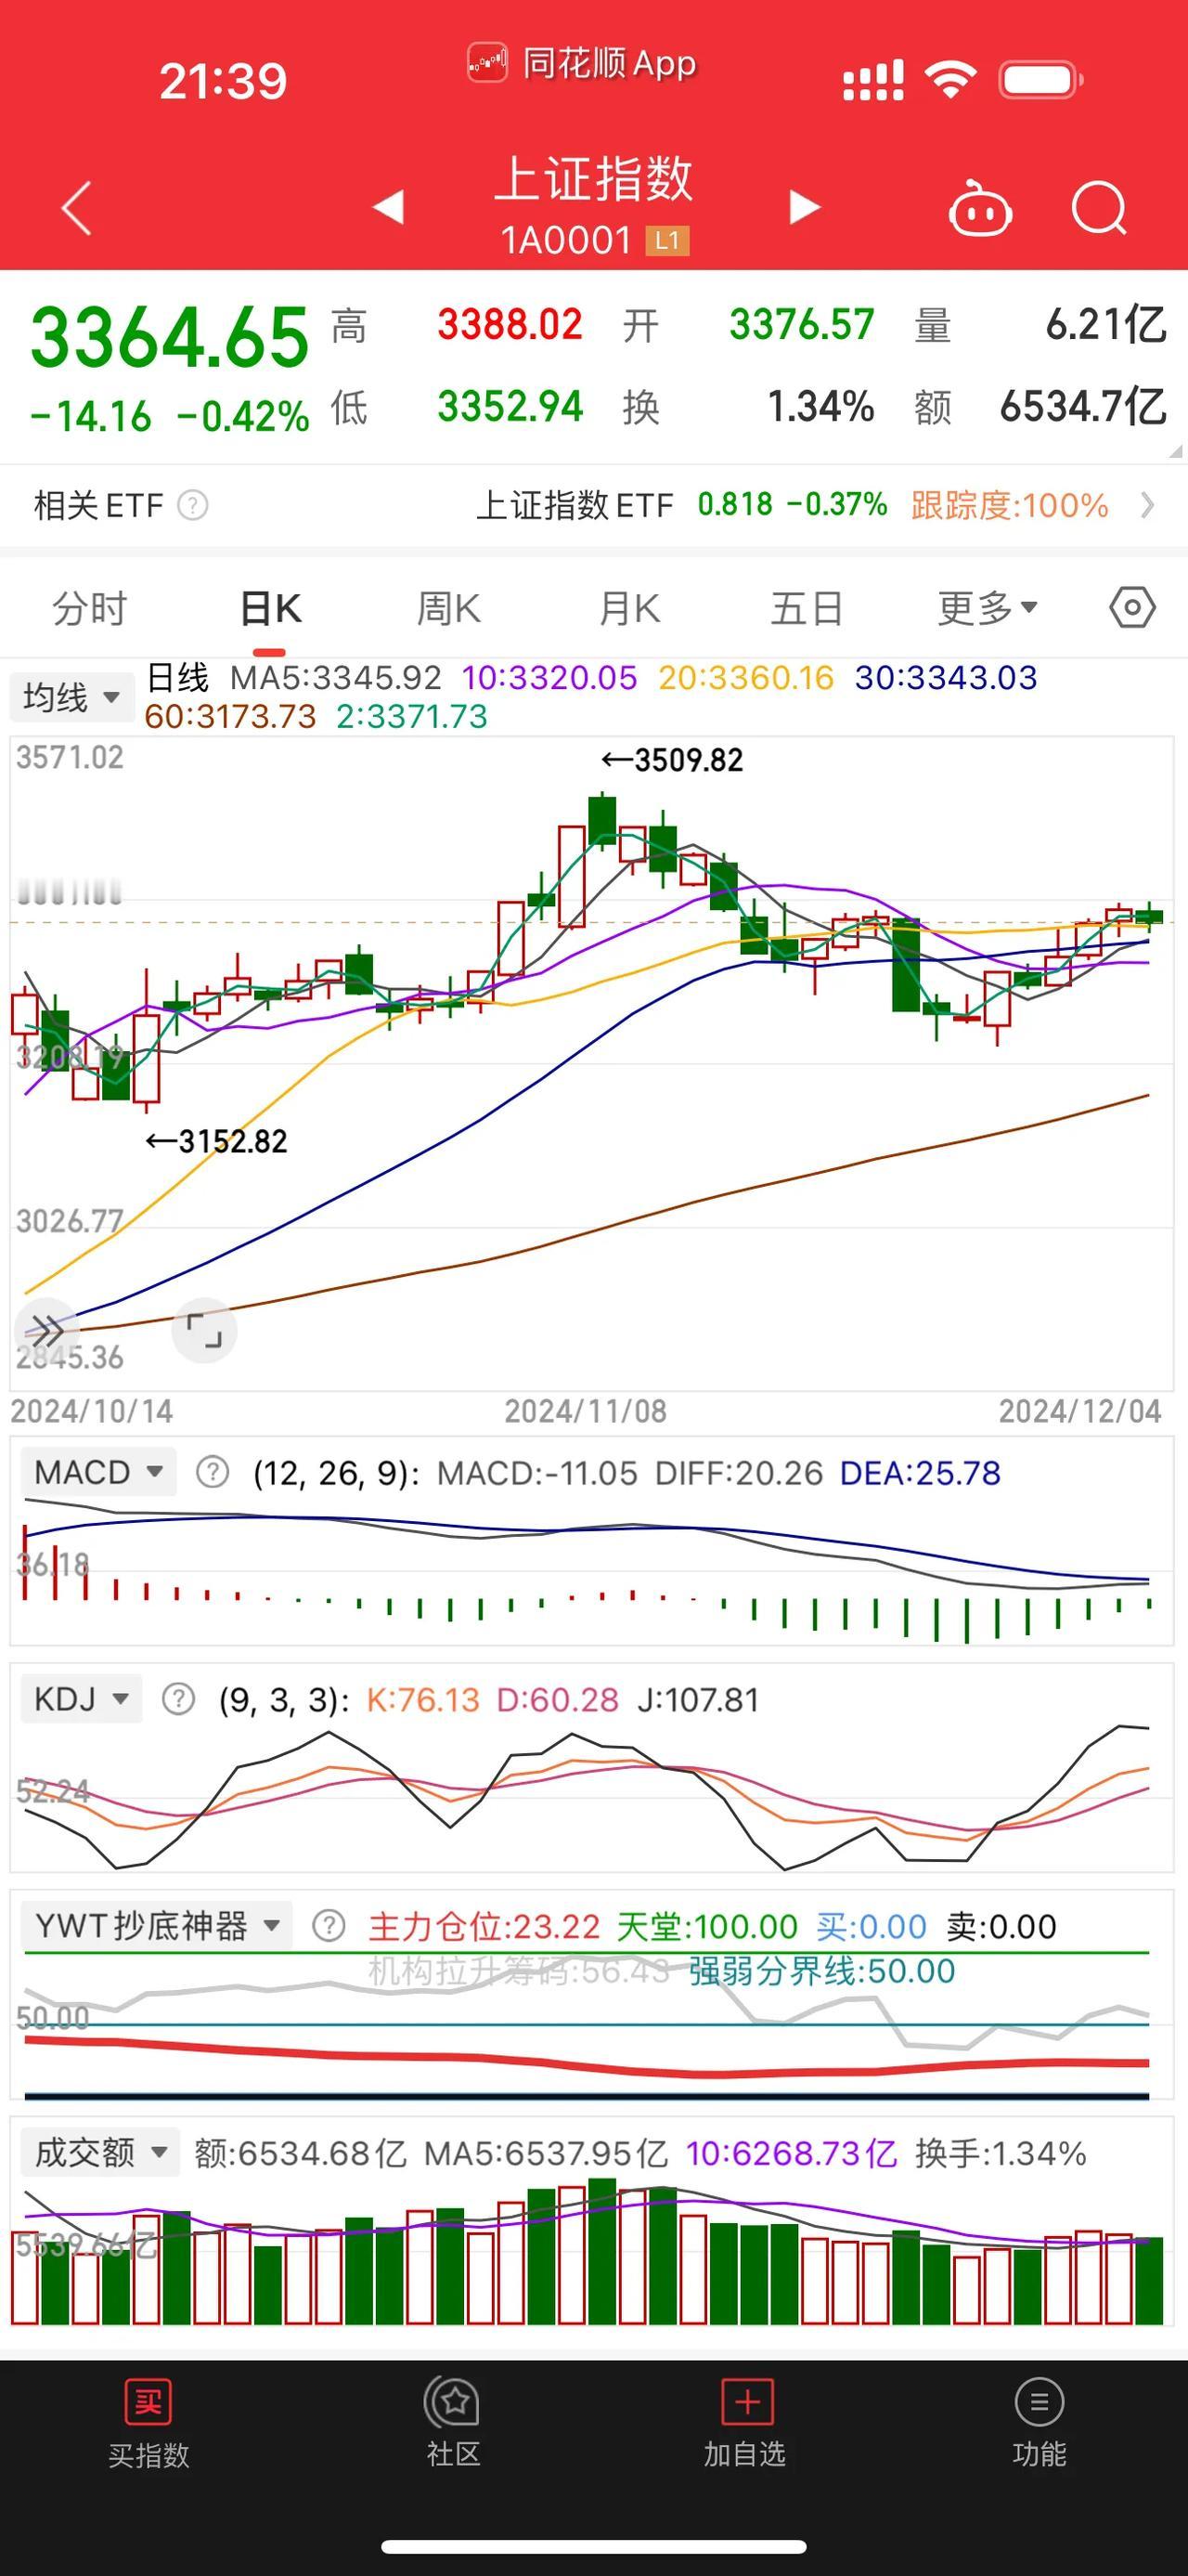Switch to 周K tab
Viewport: 1188px width, 2576px height.
(x=448, y=608)
